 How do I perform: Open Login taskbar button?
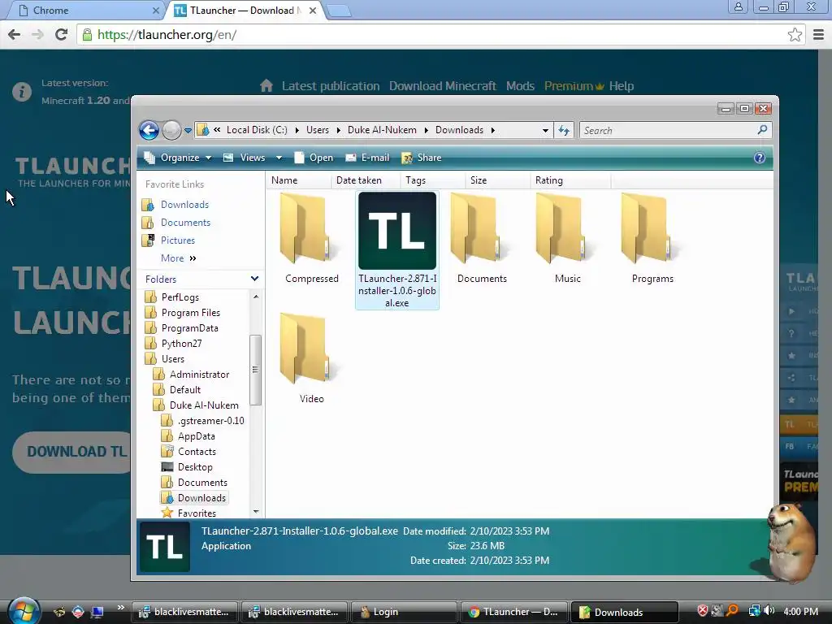point(404,612)
